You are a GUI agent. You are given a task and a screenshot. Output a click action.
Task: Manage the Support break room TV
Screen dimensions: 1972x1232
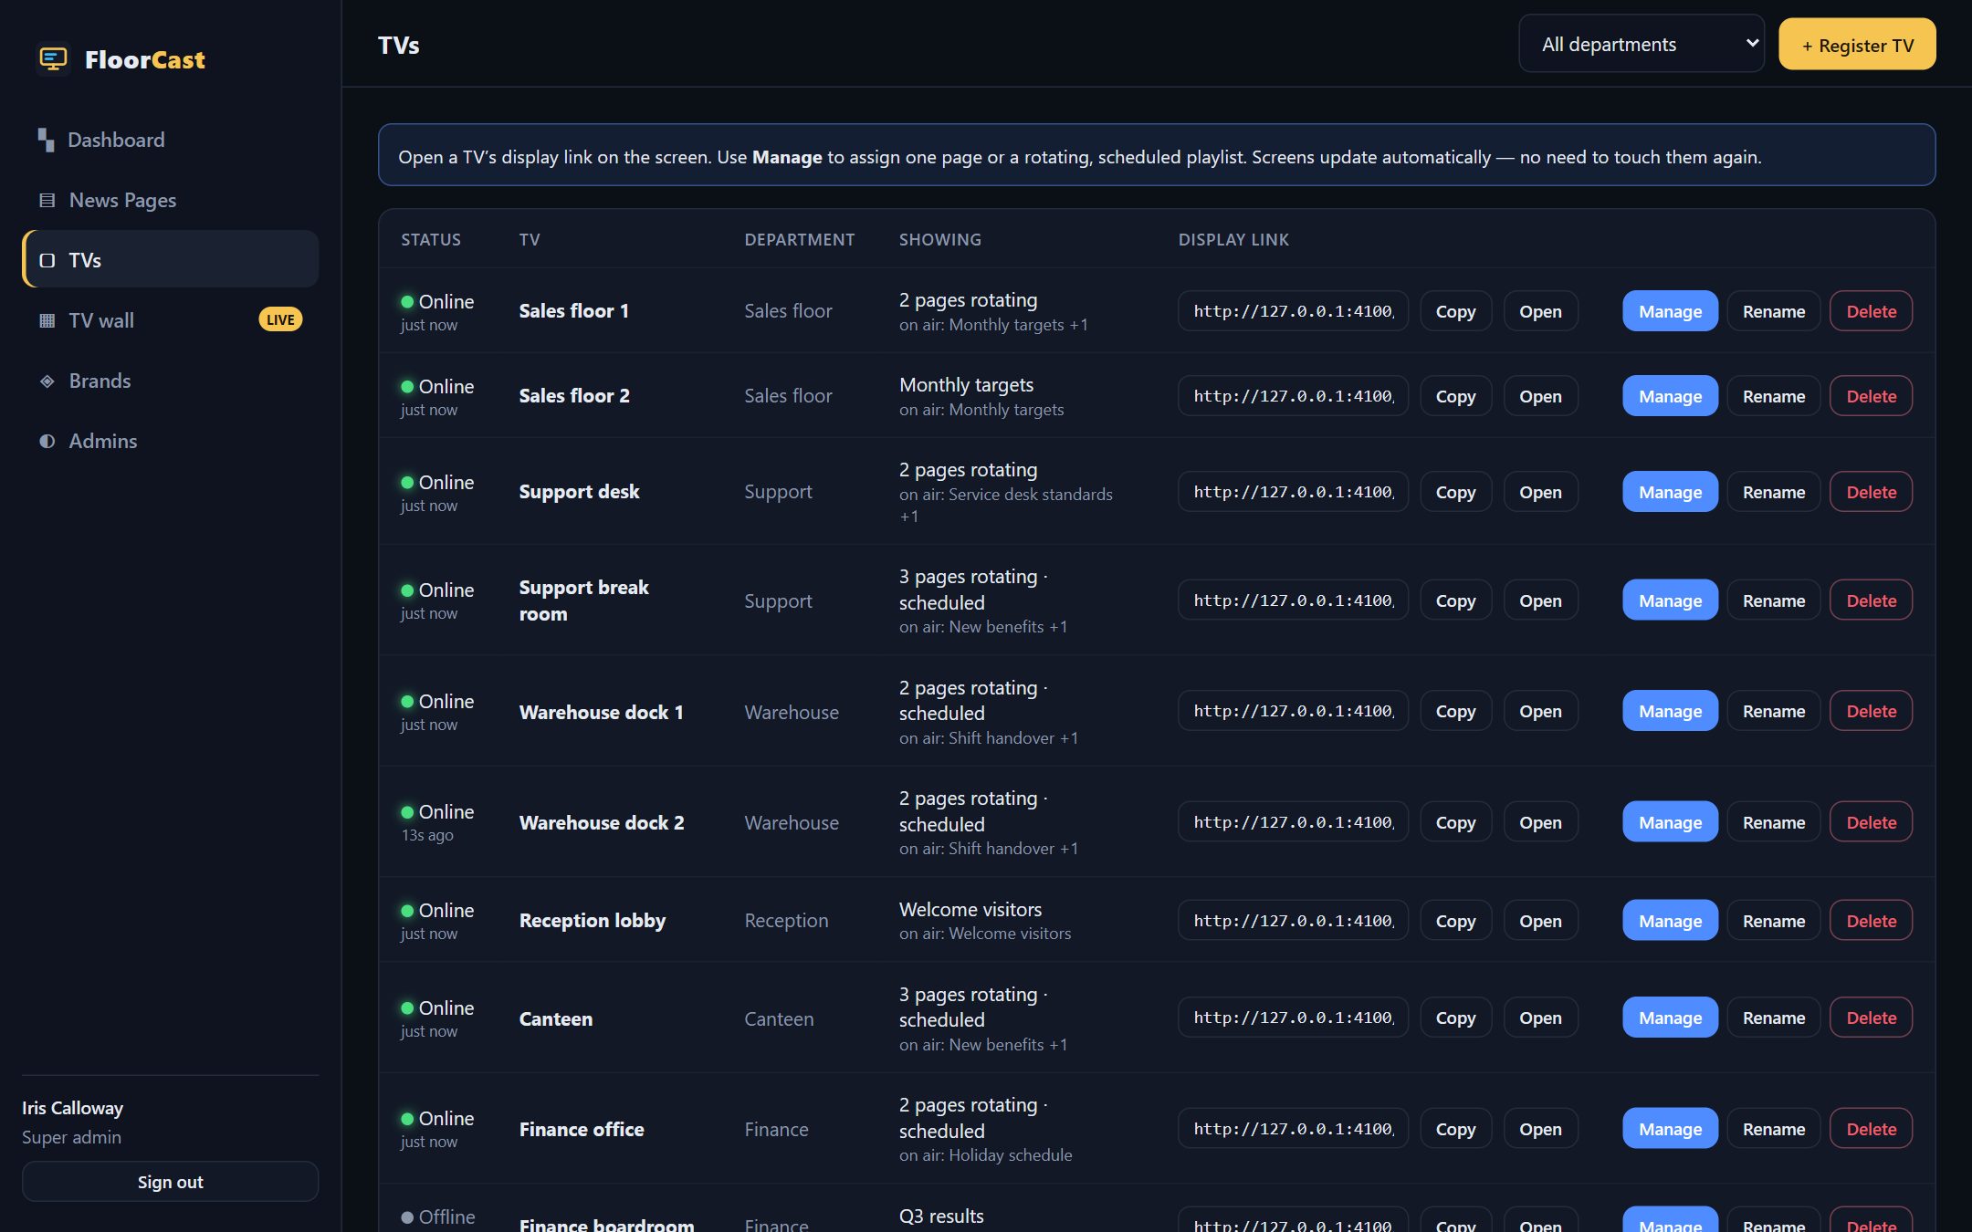(x=1670, y=600)
